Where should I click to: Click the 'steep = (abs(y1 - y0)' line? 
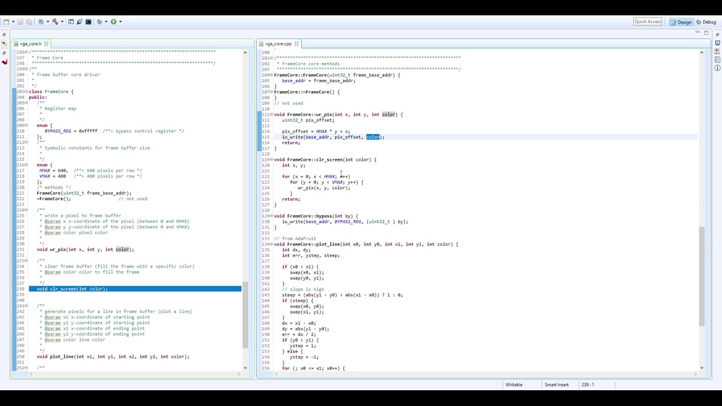pos(342,295)
